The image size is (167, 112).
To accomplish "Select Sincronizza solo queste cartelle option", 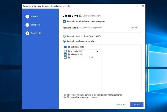I will (64, 41).
